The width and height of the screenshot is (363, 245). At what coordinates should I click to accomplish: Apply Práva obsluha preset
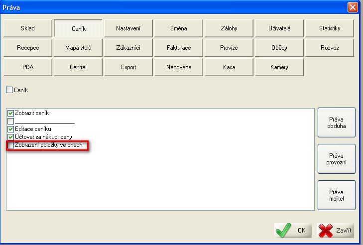point(336,122)
